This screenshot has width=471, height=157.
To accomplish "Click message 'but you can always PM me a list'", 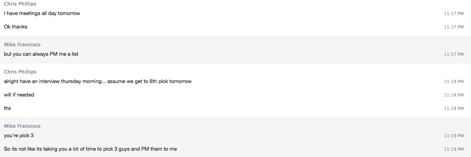I will pyautogui.click(x=41, y=54).
